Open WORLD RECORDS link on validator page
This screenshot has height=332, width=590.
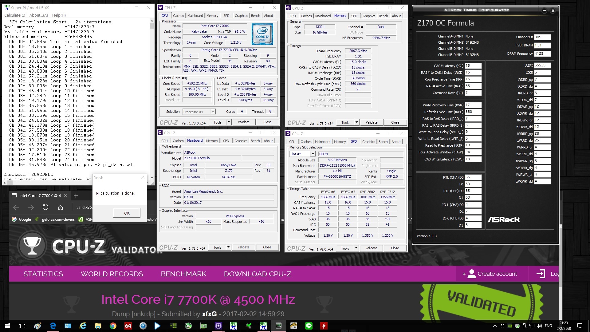tap(112, 274)
